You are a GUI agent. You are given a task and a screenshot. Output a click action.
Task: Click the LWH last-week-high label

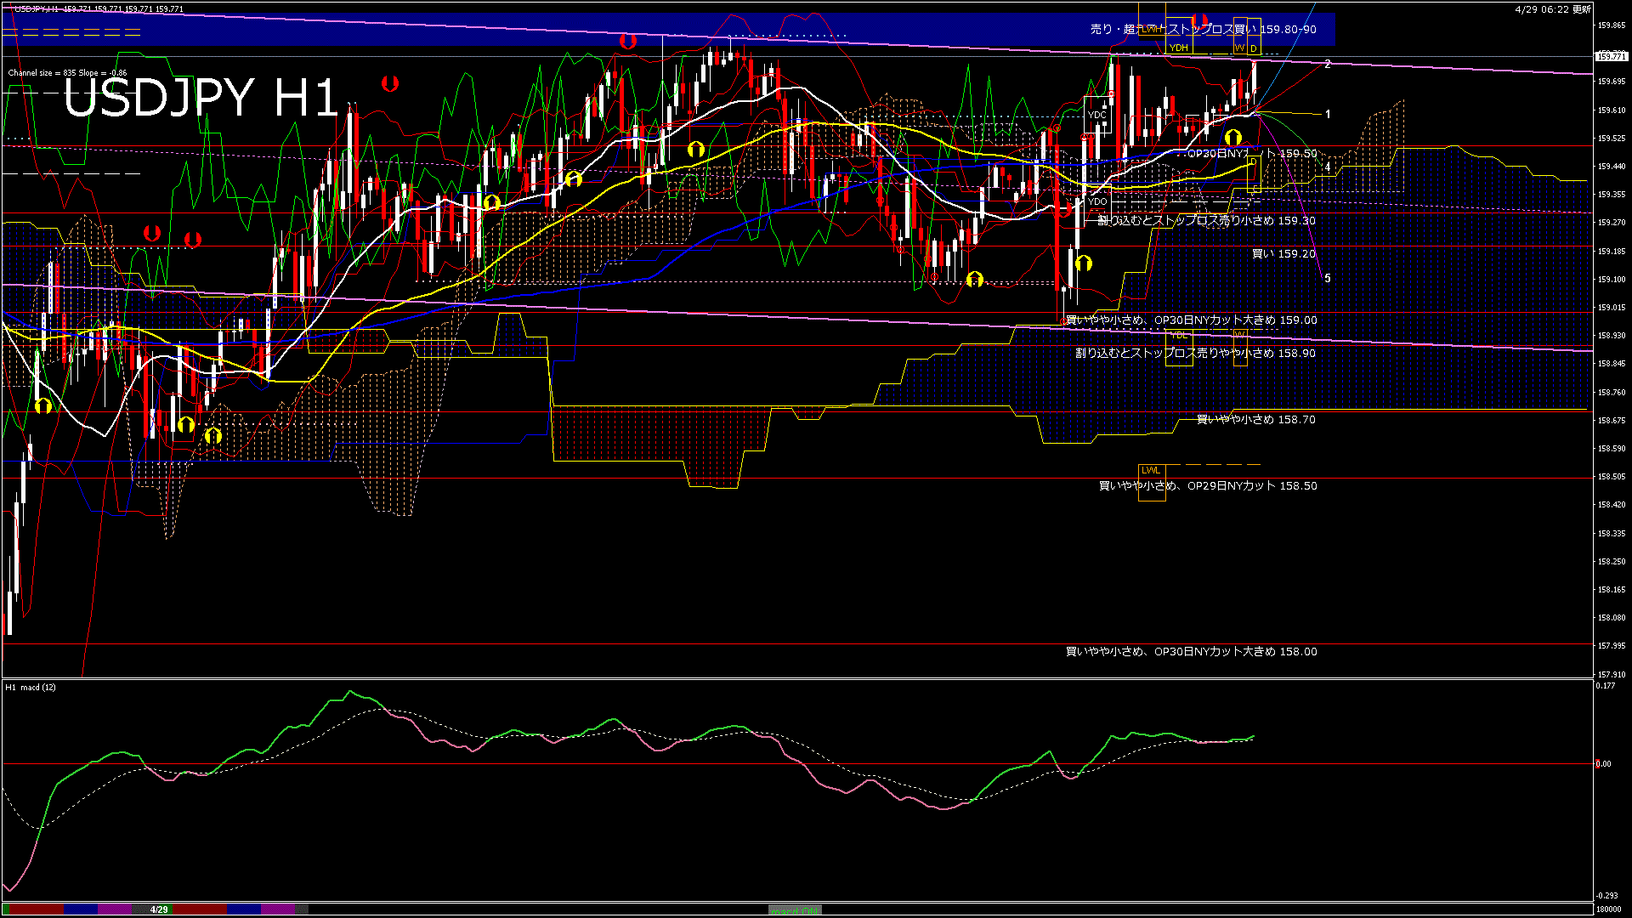coord(1151,29)
